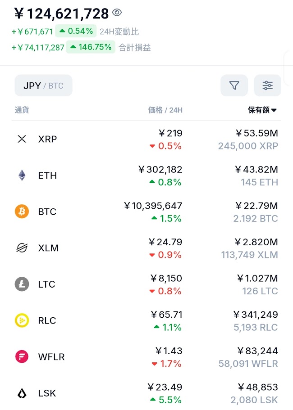Switch currency with JPY / BTC toggle
This screenshot has width=293, height=410.
click(x=43, y=86)
